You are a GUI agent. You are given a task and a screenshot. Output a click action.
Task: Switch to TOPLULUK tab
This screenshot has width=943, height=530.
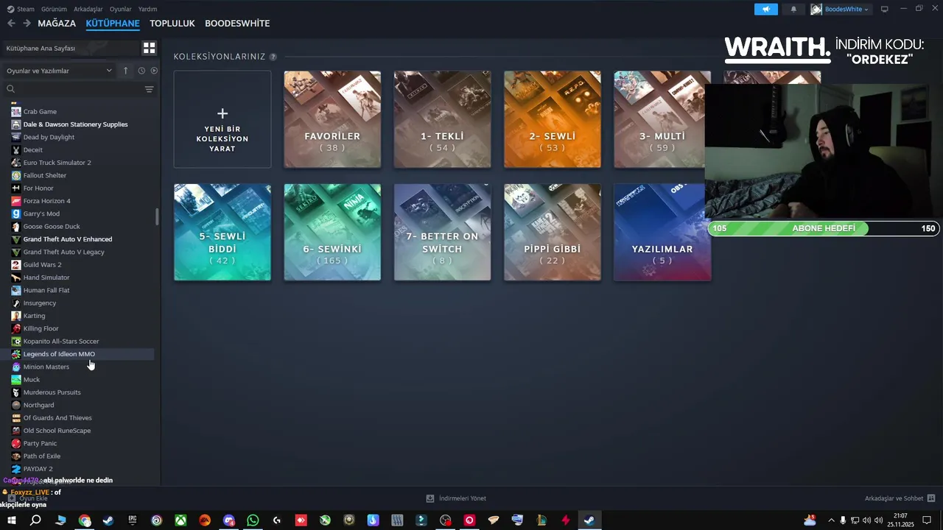172,24
